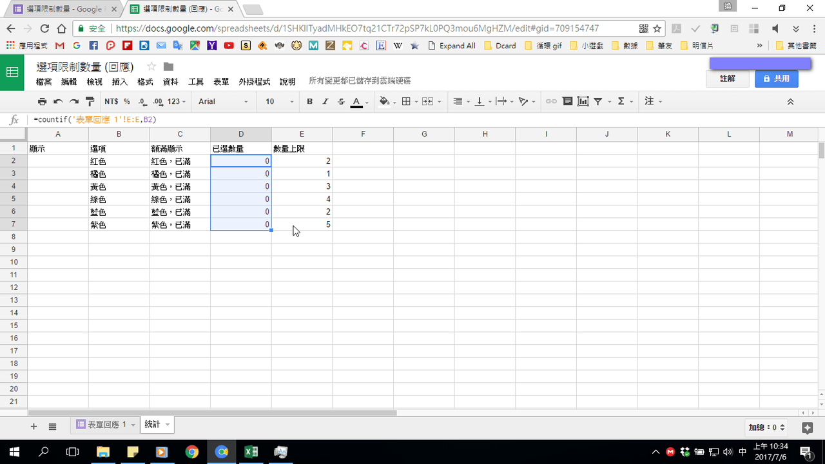Increase decimal places
Screen dimensions: 825x464
click(x=158, y=101)
